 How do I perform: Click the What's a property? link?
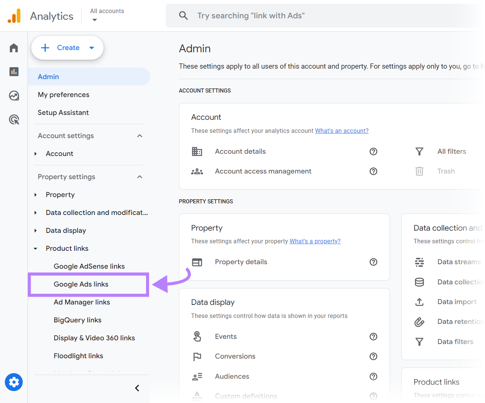point(315,241)
